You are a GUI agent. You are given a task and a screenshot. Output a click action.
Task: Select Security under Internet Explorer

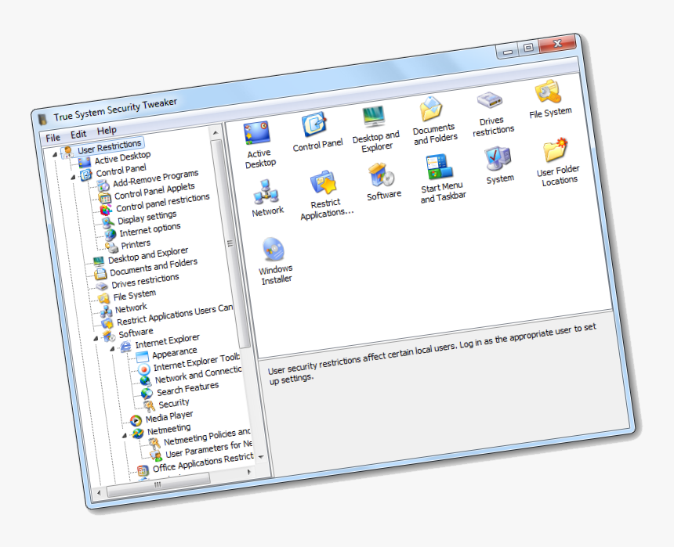point(174,404)
